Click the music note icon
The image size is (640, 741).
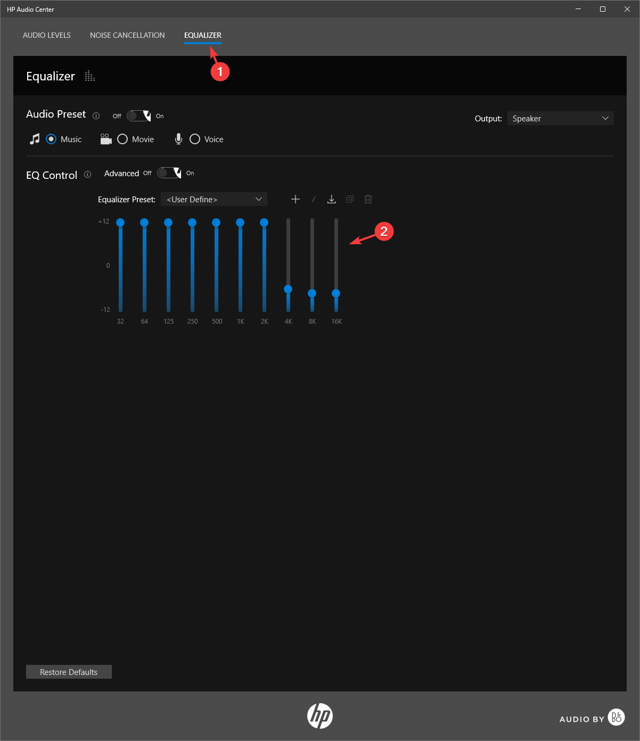click(x=35, y=139)
